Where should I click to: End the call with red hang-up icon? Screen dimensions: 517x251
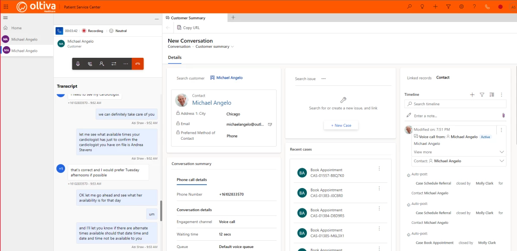coord(137,63)
